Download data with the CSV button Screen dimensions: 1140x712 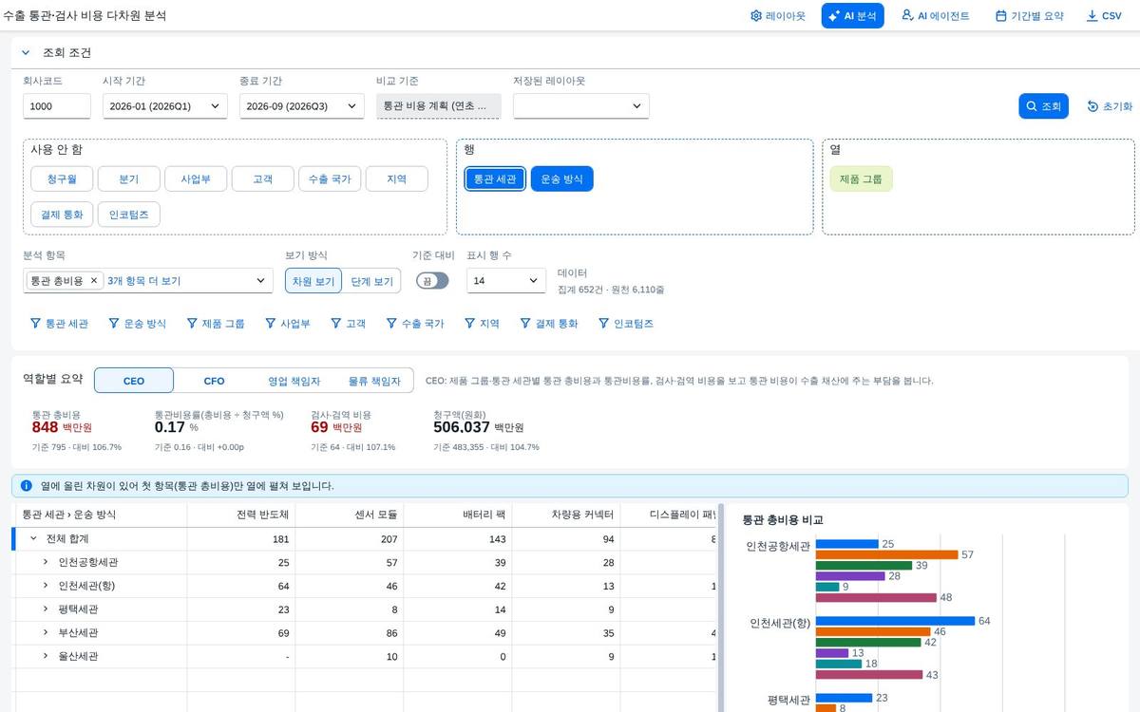(1104, 16)
